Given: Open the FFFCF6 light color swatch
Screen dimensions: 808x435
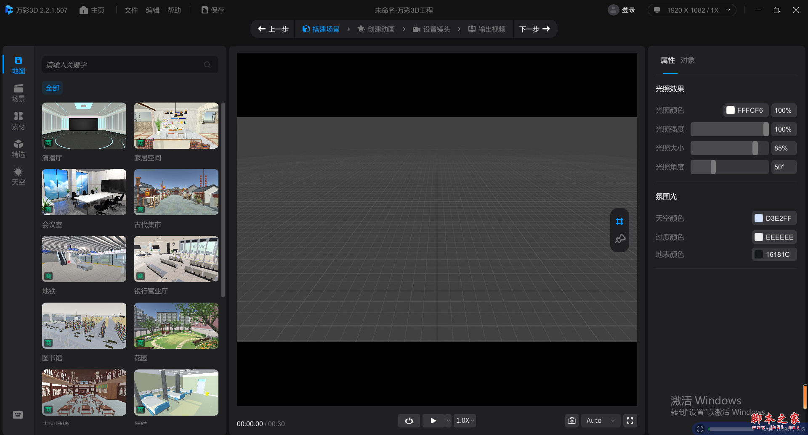Looking at the screenshot, I should 731,110.
